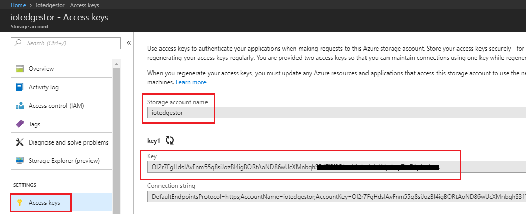The width and height of the screenshot is (526, 214).
Task: Regenerate key1 using the refresh icon
Action: [x=170, y=141]
